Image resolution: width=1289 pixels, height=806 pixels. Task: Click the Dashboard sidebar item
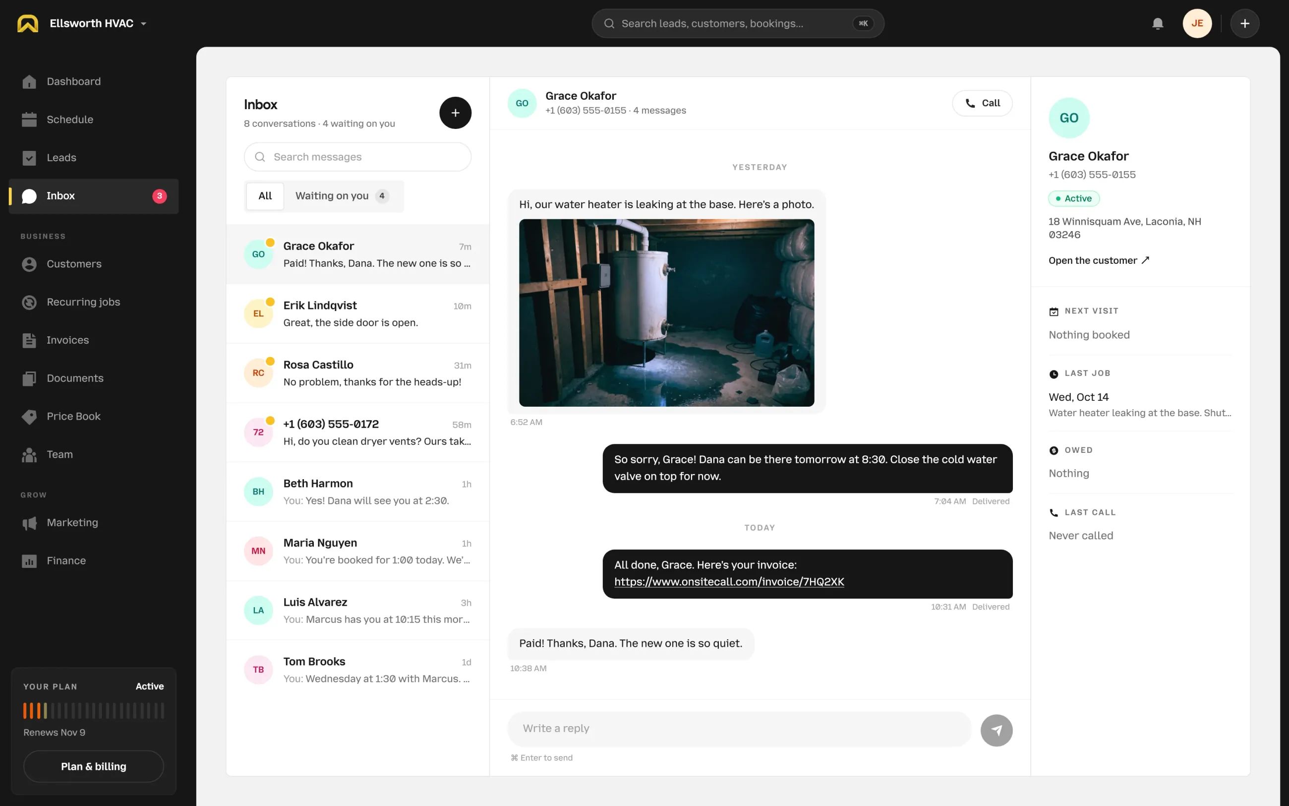point(94,81)
